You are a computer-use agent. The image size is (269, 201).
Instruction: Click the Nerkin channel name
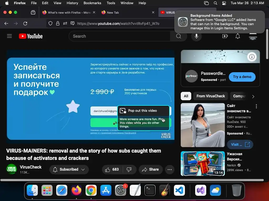(231, 165)
